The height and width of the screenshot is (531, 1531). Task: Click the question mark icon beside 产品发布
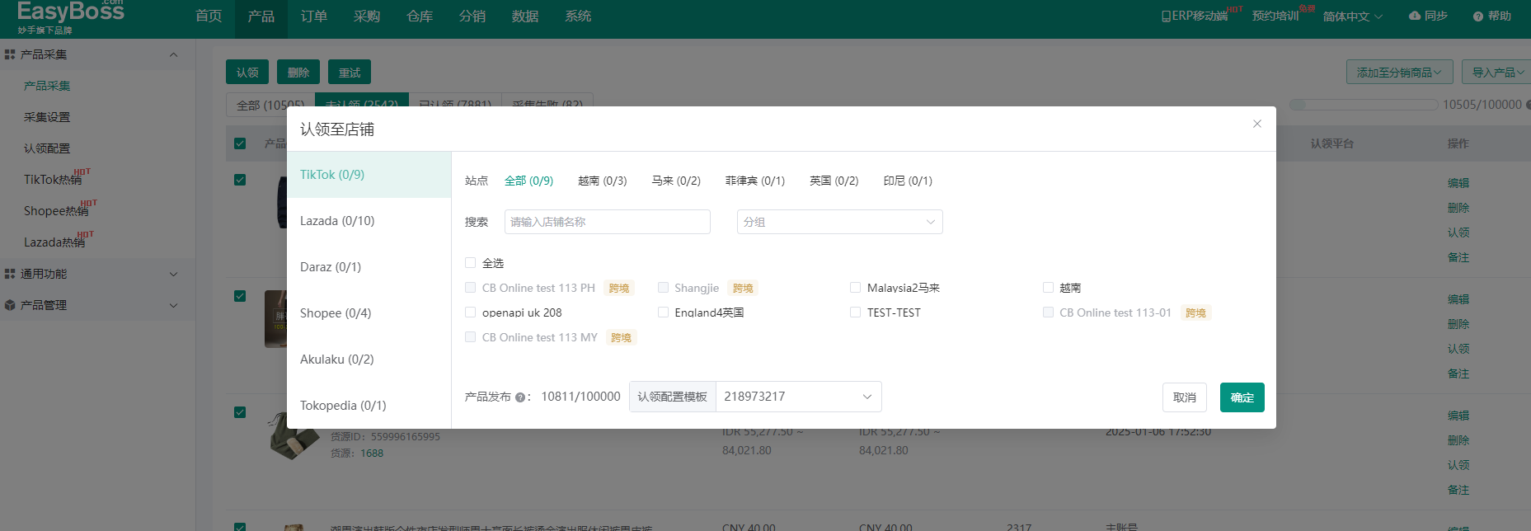click(x=520, y=397)
